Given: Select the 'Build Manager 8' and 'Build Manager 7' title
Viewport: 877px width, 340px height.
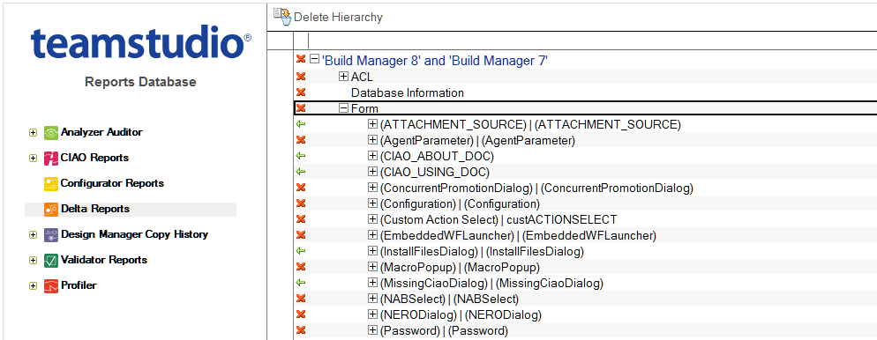Looking at the screenshot, I should pyautogui.click(x=435, y=61).
